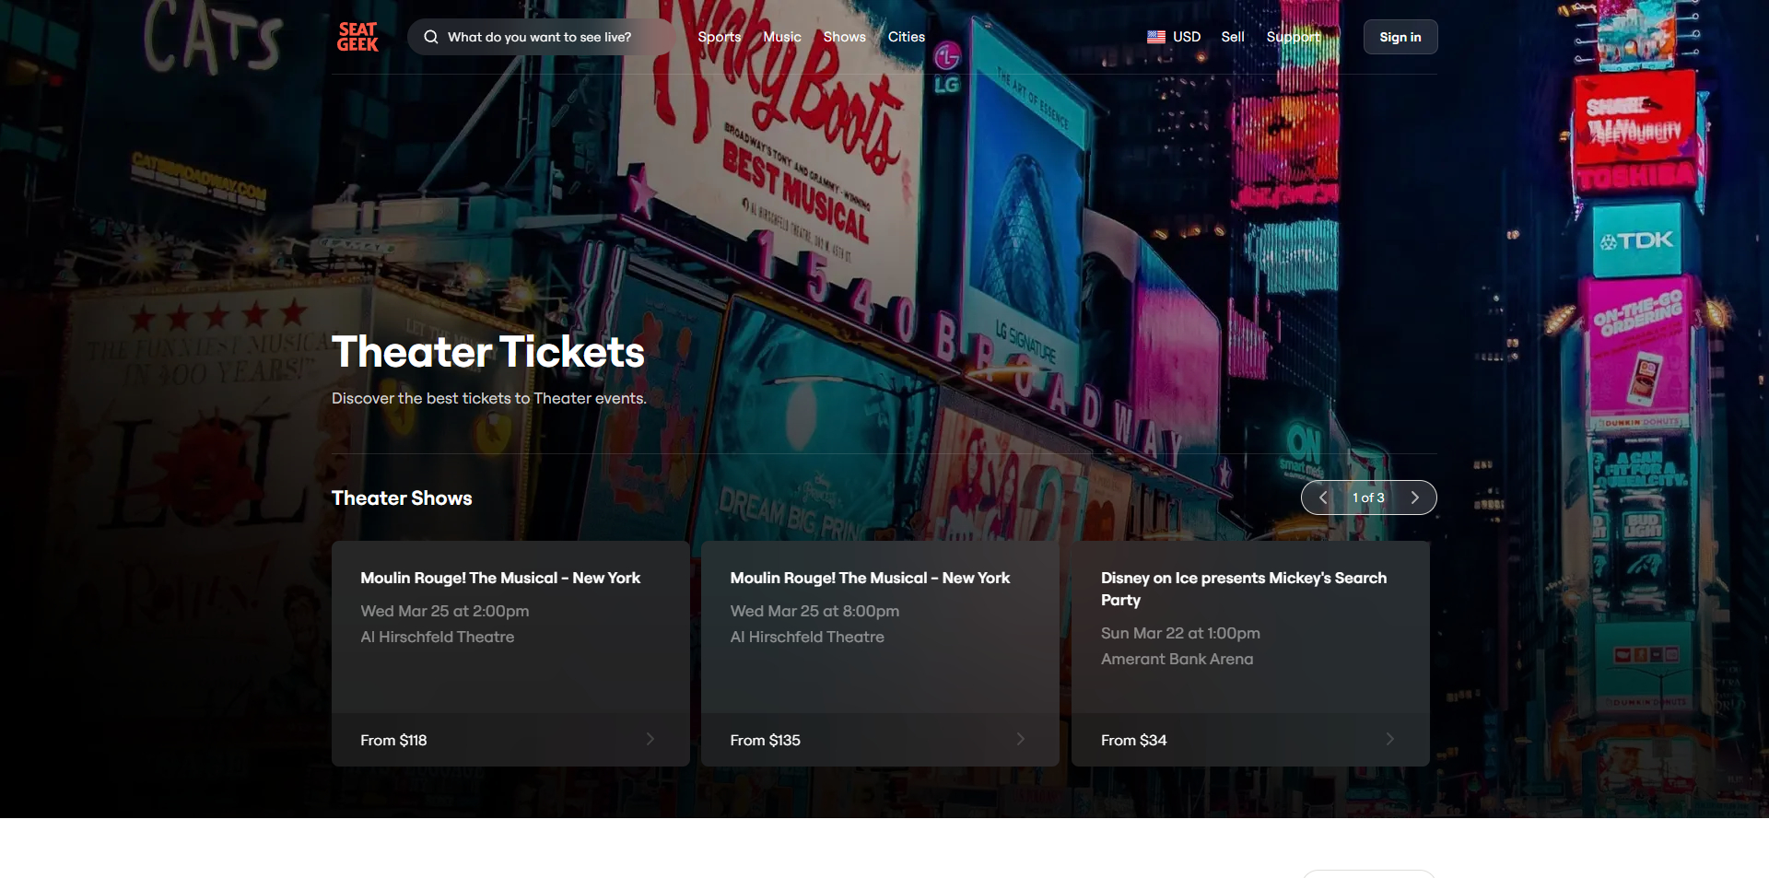Click the left carousel arrow

click(1322, 497)
